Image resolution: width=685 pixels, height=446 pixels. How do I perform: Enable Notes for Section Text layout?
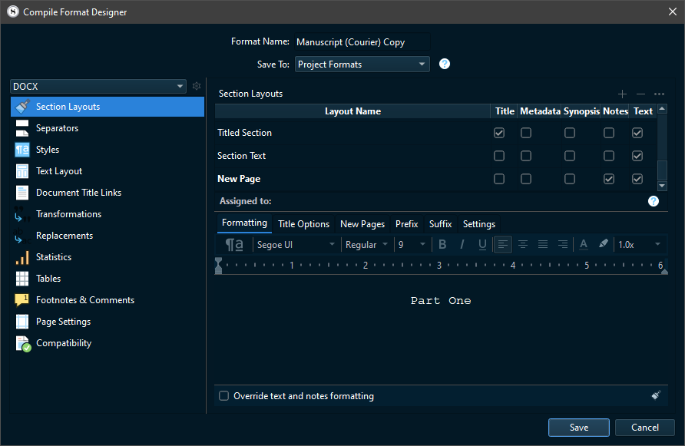[609, 156]
